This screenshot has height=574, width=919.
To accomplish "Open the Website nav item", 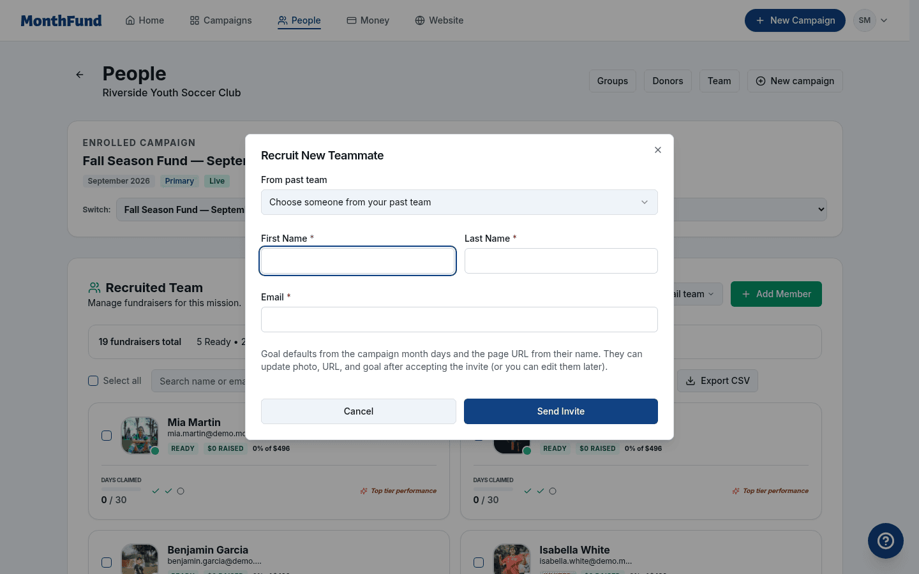I will pos(439,20).
